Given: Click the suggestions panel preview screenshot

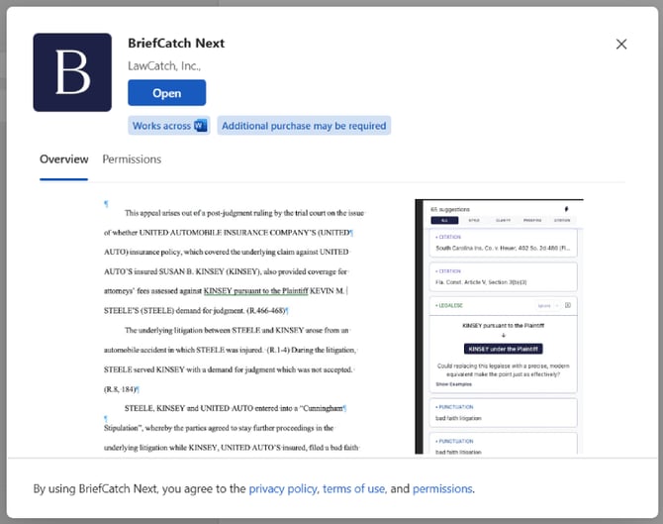Looking at the screenshot, I should [x=499, y=326].
